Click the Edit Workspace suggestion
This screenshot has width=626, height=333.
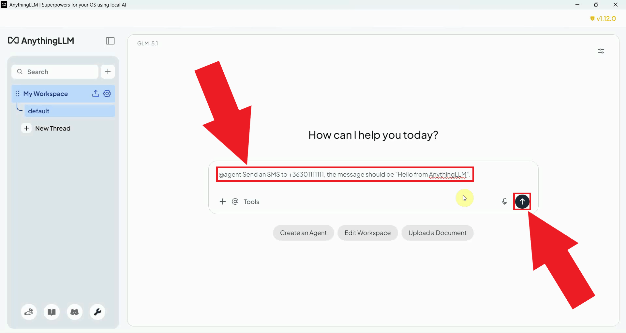[367, 233]
